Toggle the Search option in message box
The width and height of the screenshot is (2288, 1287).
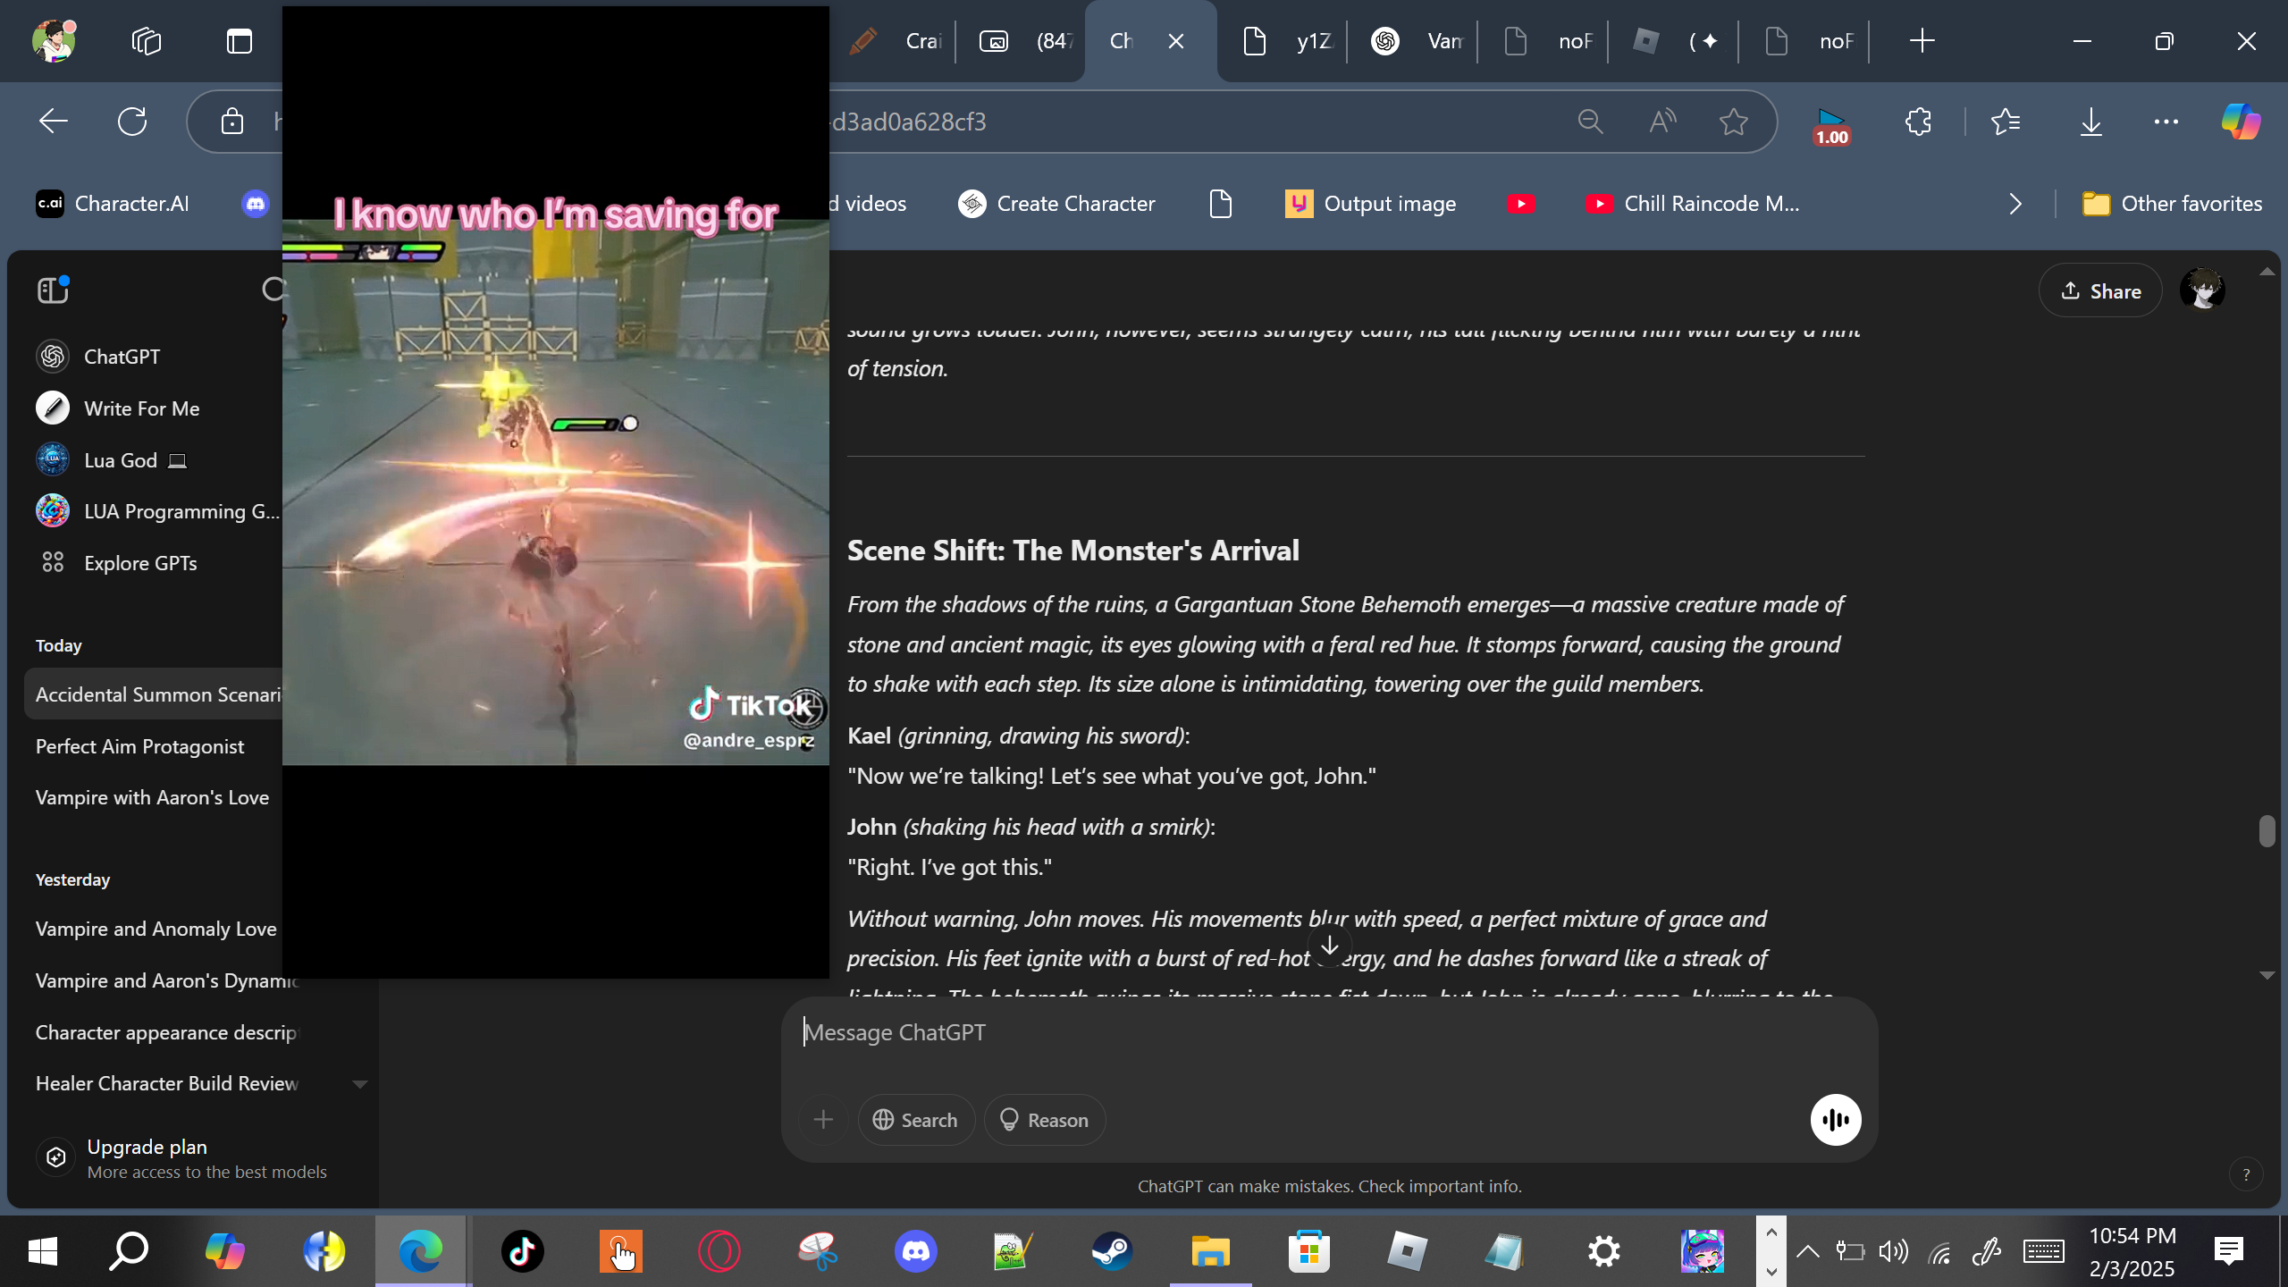point(916,1120)
